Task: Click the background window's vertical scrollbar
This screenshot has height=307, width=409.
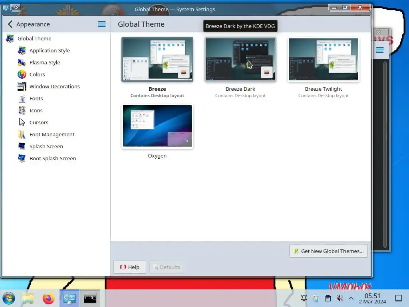Action: coord(385,155)
